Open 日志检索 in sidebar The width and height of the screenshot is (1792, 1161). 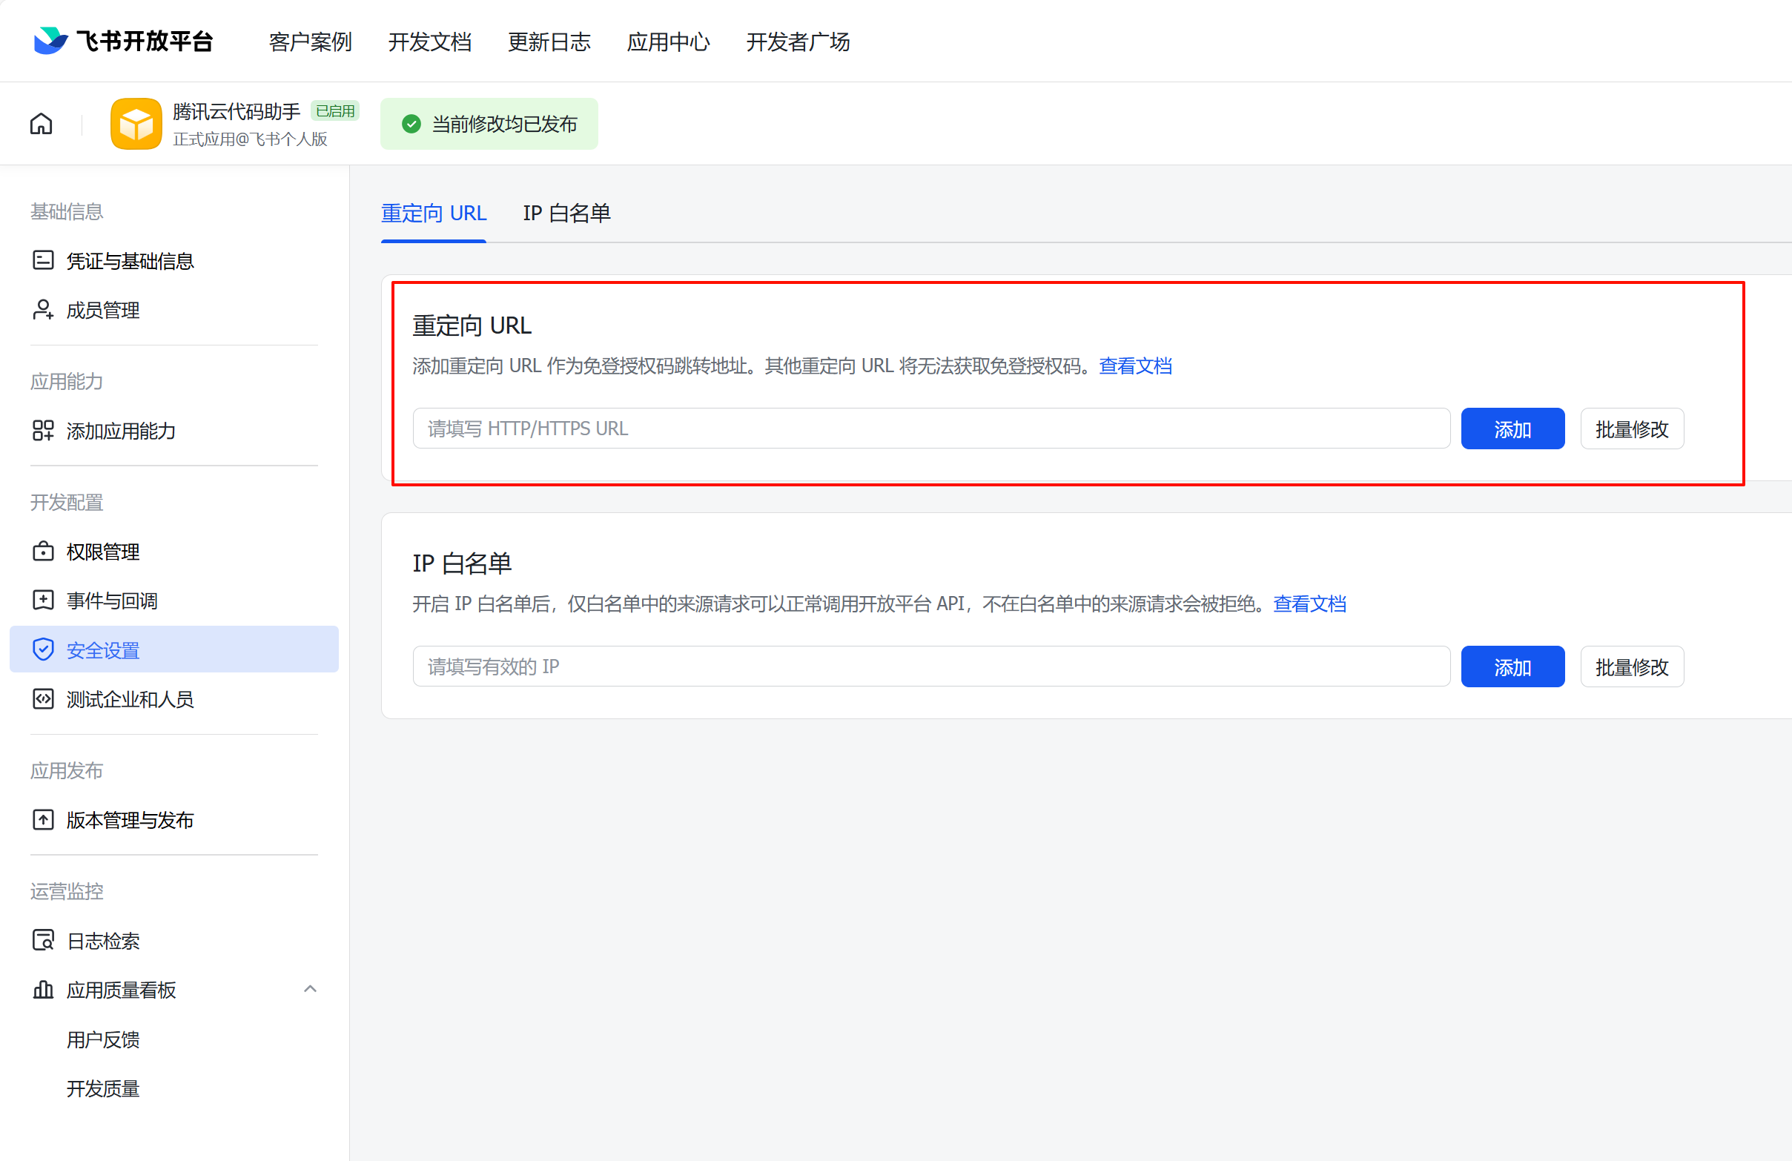coord(102,941)
